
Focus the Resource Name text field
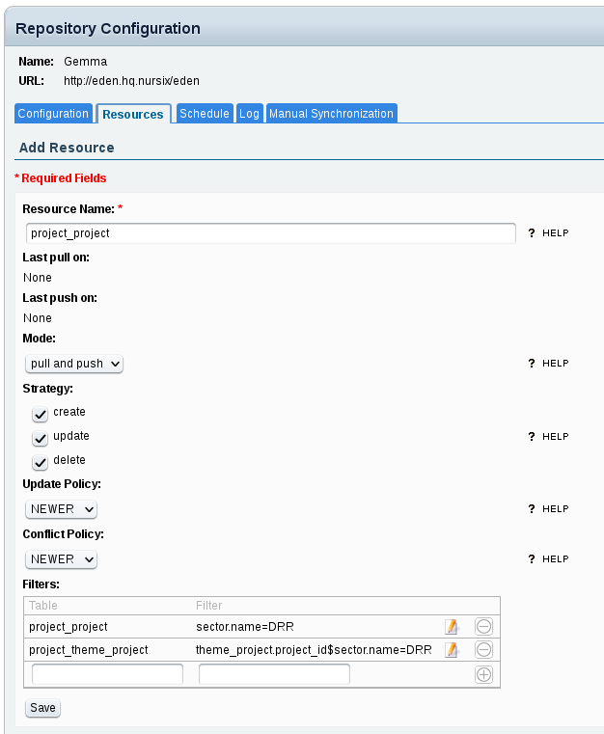(271, 233)
